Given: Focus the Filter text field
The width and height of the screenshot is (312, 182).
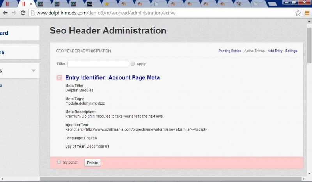Looking at the screenshot, I should [x=98, y=64].
